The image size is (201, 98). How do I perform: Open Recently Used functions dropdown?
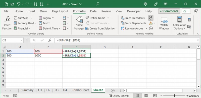point(25,23)
